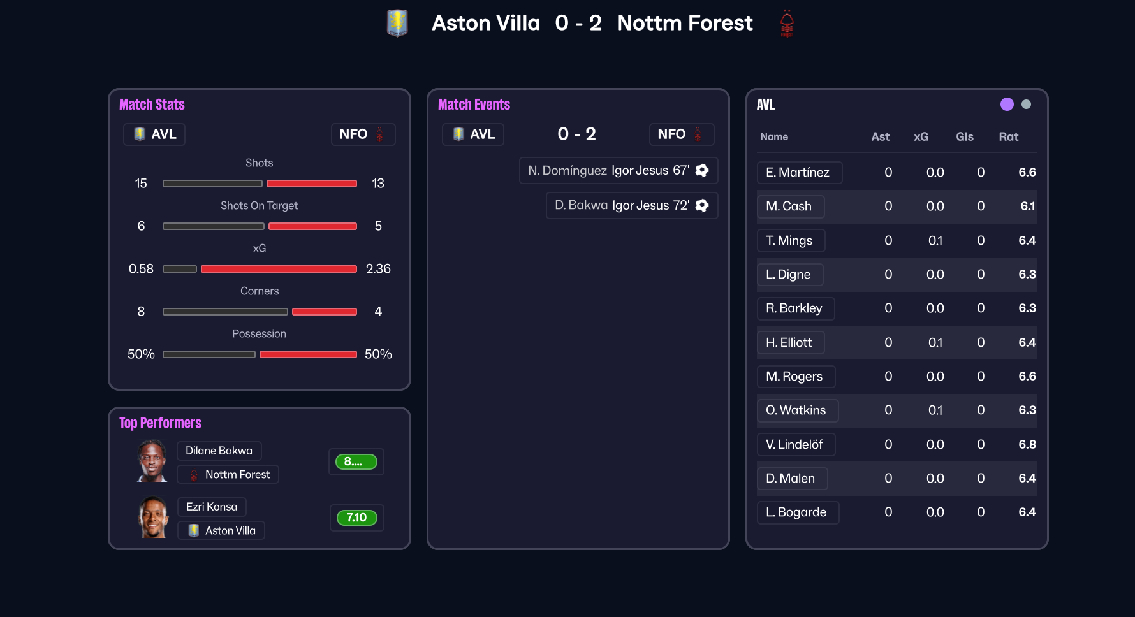Click the Aston Villa crest in header
The height and width of the screenshot is (617, 1135).
pyautogui.click(x=397, y=23)
